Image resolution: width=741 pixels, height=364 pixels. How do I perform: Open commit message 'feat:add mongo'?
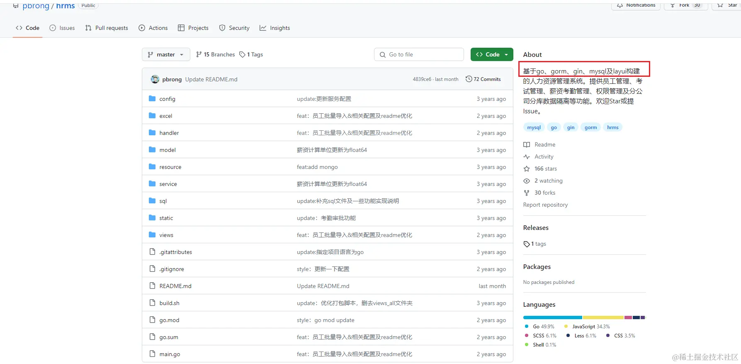tap(317, 167)
